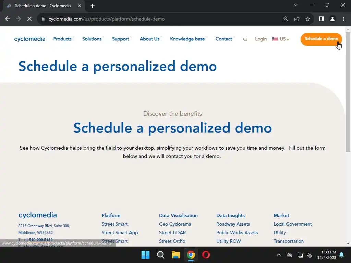Open Windows taskbar search
This screenshot has width=351, height=263.
(160, 255)
